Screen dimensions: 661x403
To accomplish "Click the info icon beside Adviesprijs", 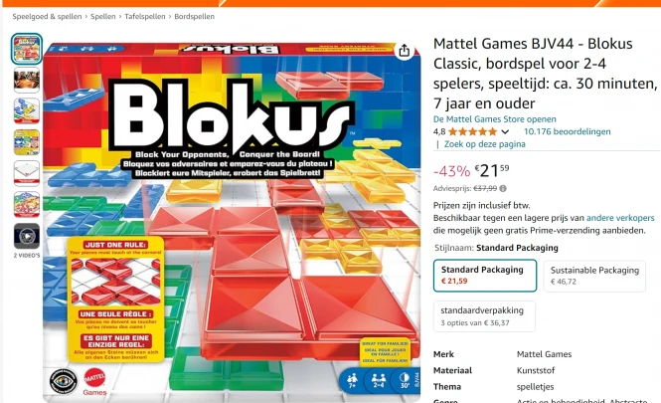I will point(503,189).
